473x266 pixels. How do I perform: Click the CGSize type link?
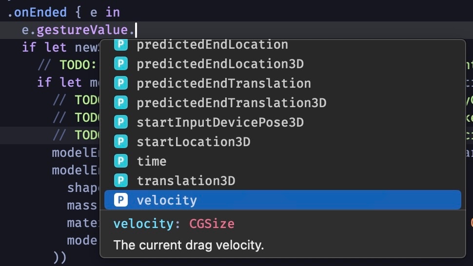[212, 224]
